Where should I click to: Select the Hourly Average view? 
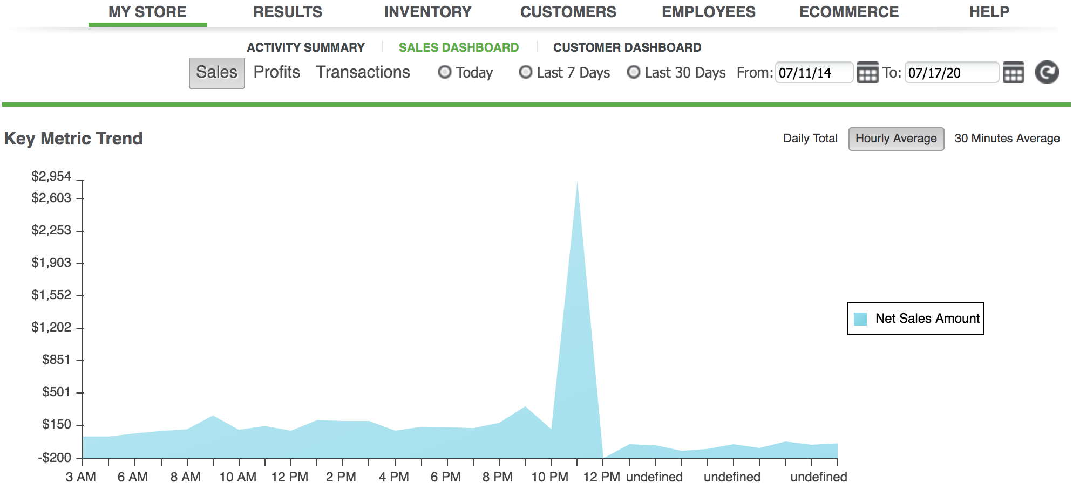point(896,139)
